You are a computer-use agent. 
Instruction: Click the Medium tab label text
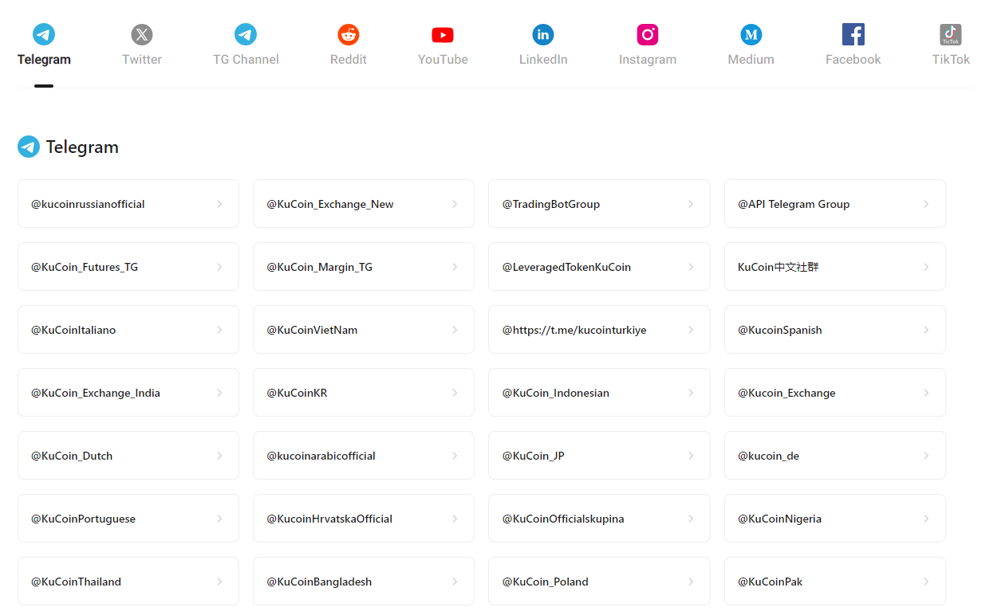751,60
